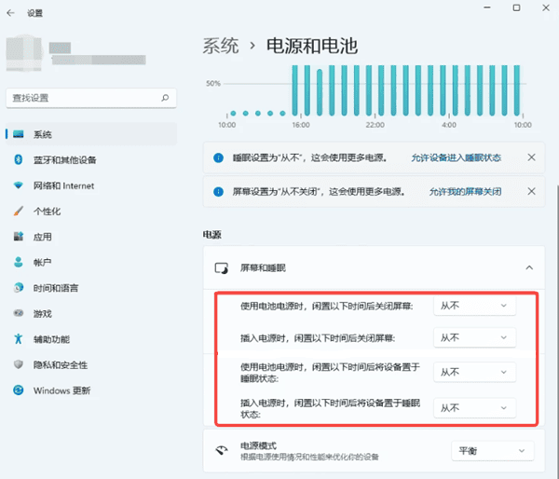The width and height of the screenshot is (559, 479).
Task: Click the 16:00 label on battery chart
Action: pos(301,125)
